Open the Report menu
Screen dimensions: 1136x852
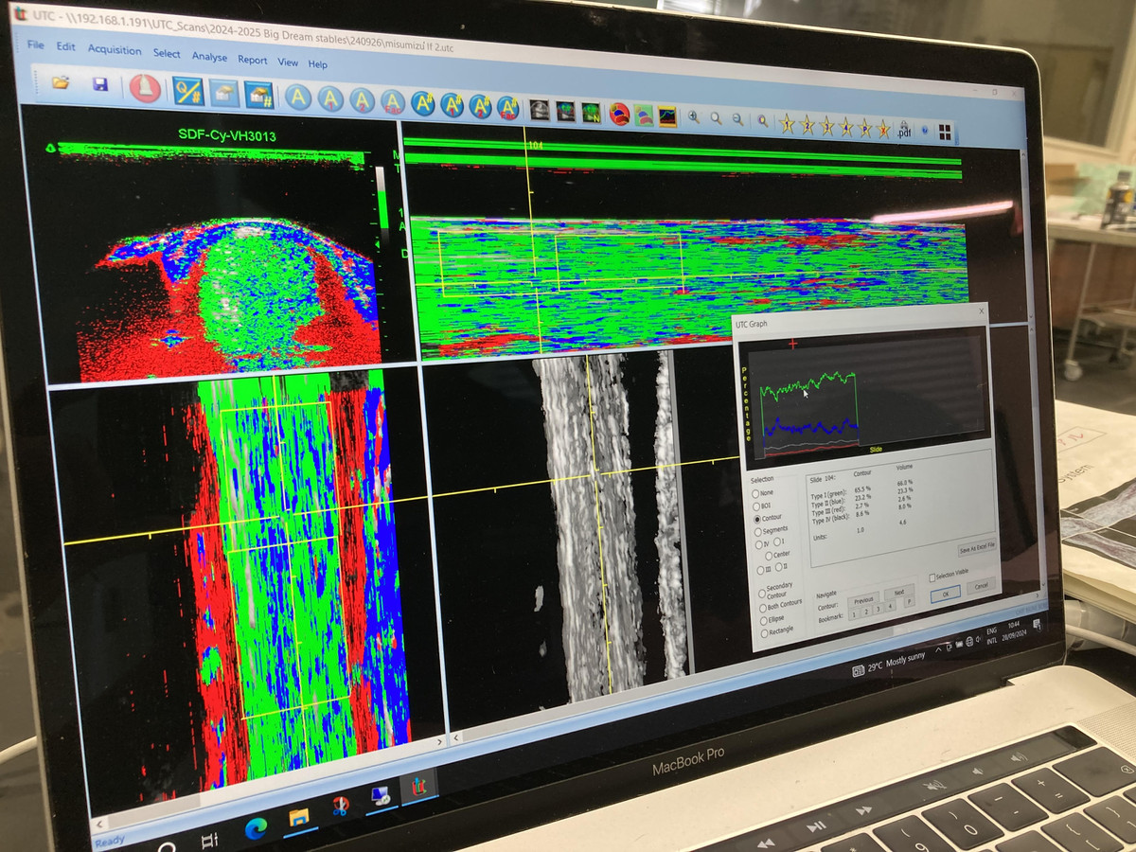(x=252, y=60)
